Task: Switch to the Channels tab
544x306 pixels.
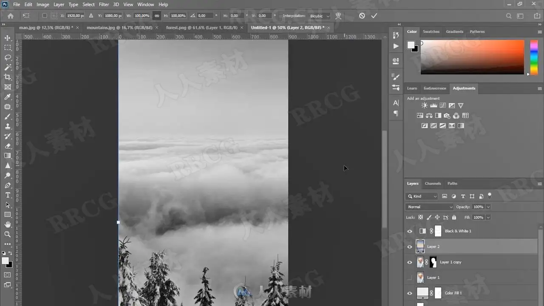Action: 433,184
